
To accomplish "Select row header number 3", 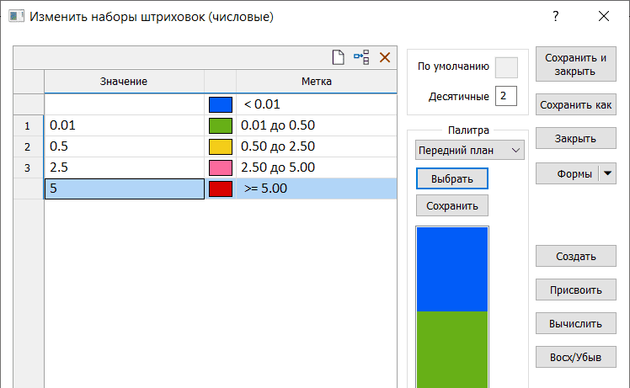I will point(28,167).
